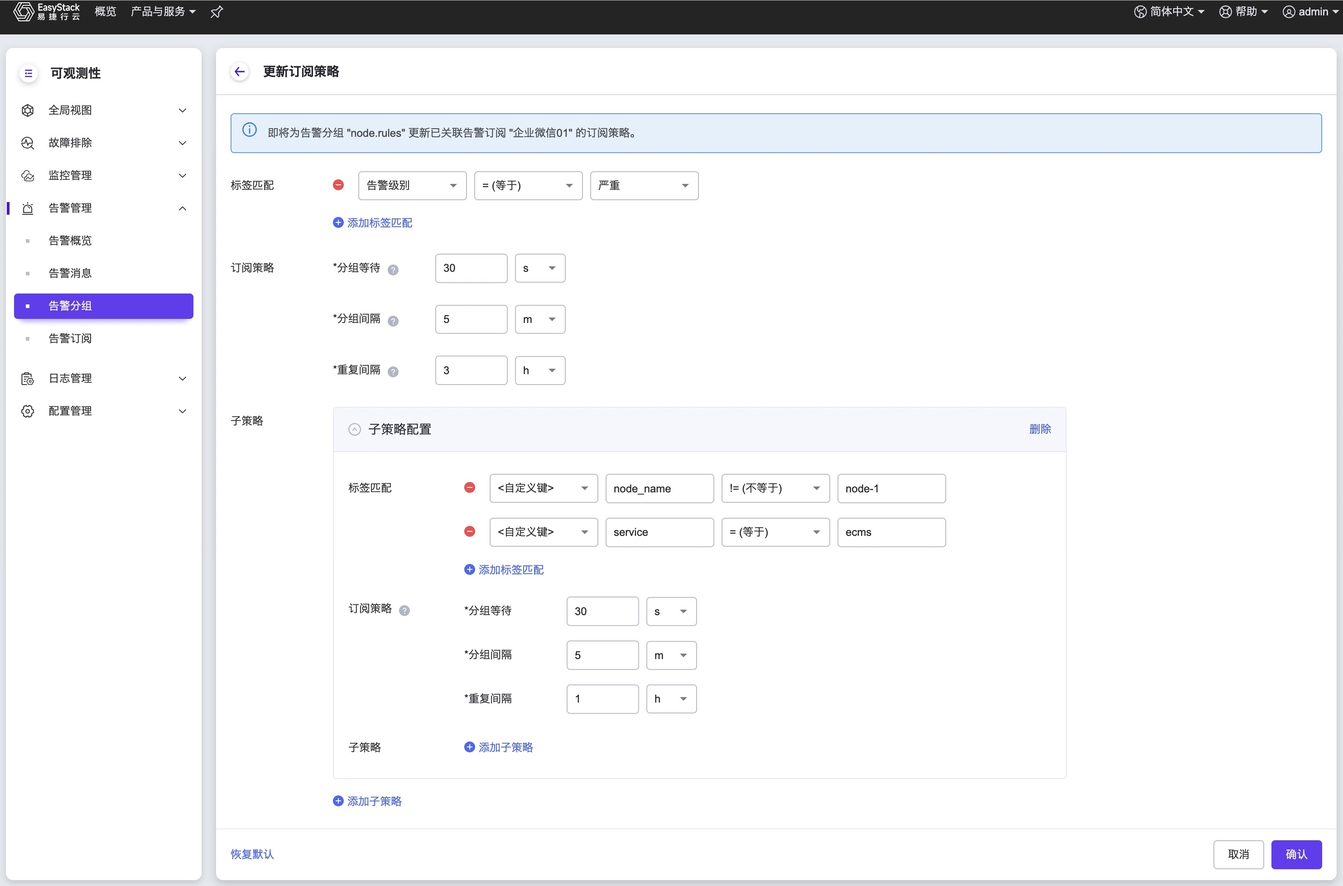Open 分组间隔 unit dropdown showing m

click(x=540, y=319)
